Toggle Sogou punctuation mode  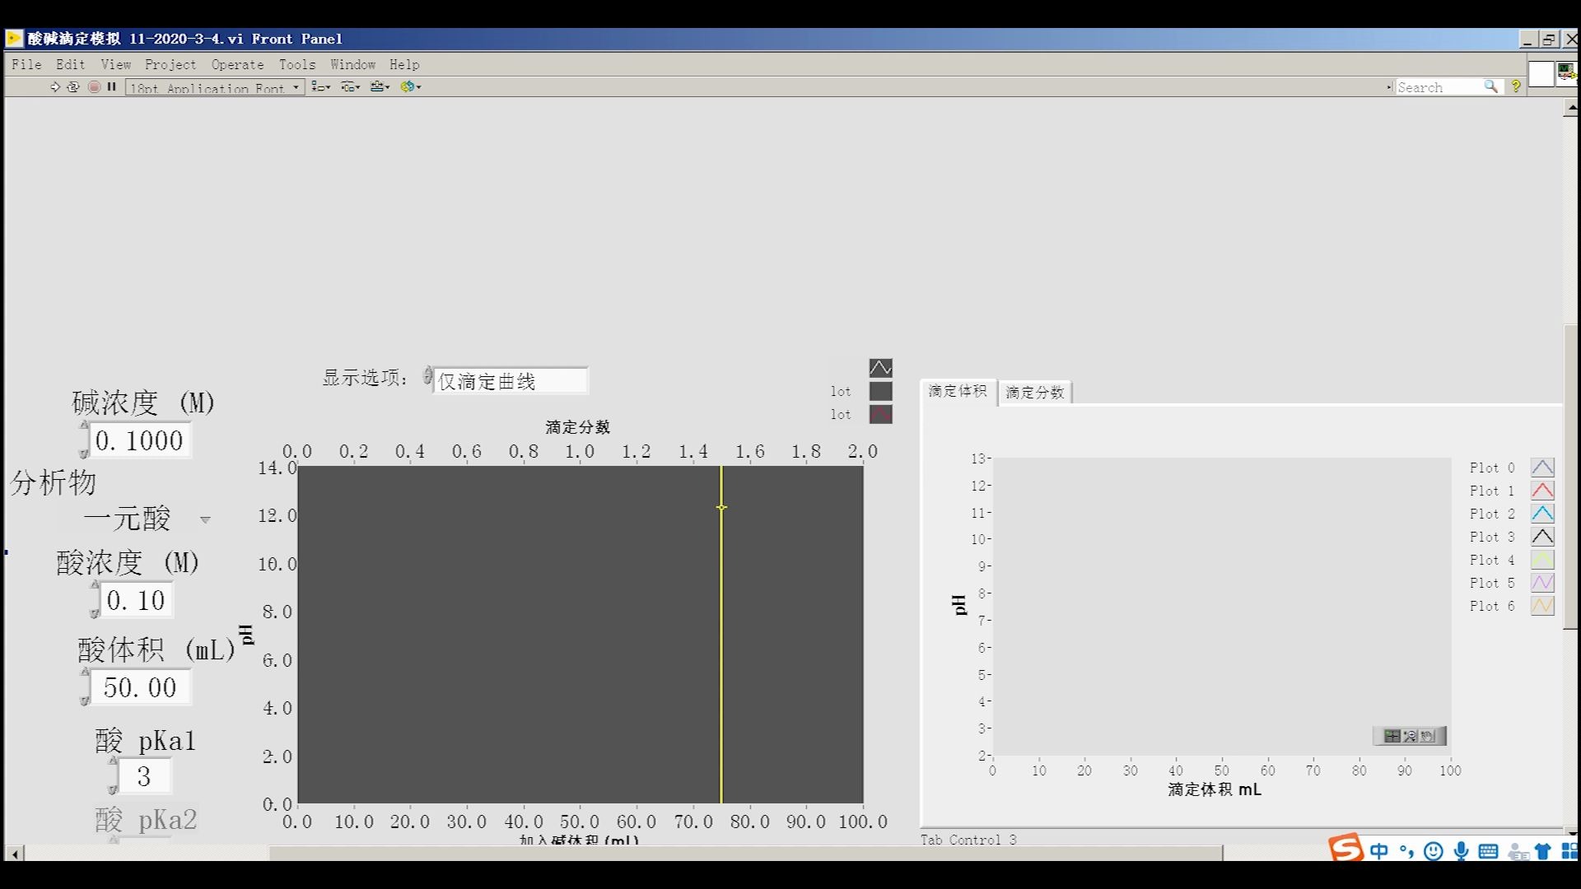click(1406, 851)
